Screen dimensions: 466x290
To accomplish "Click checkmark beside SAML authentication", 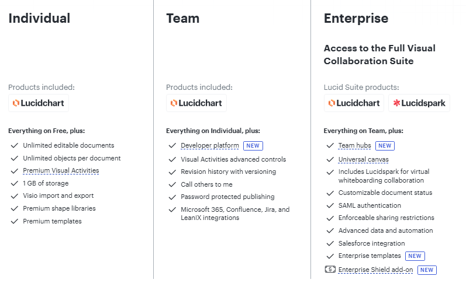I will tap(330, 205).
